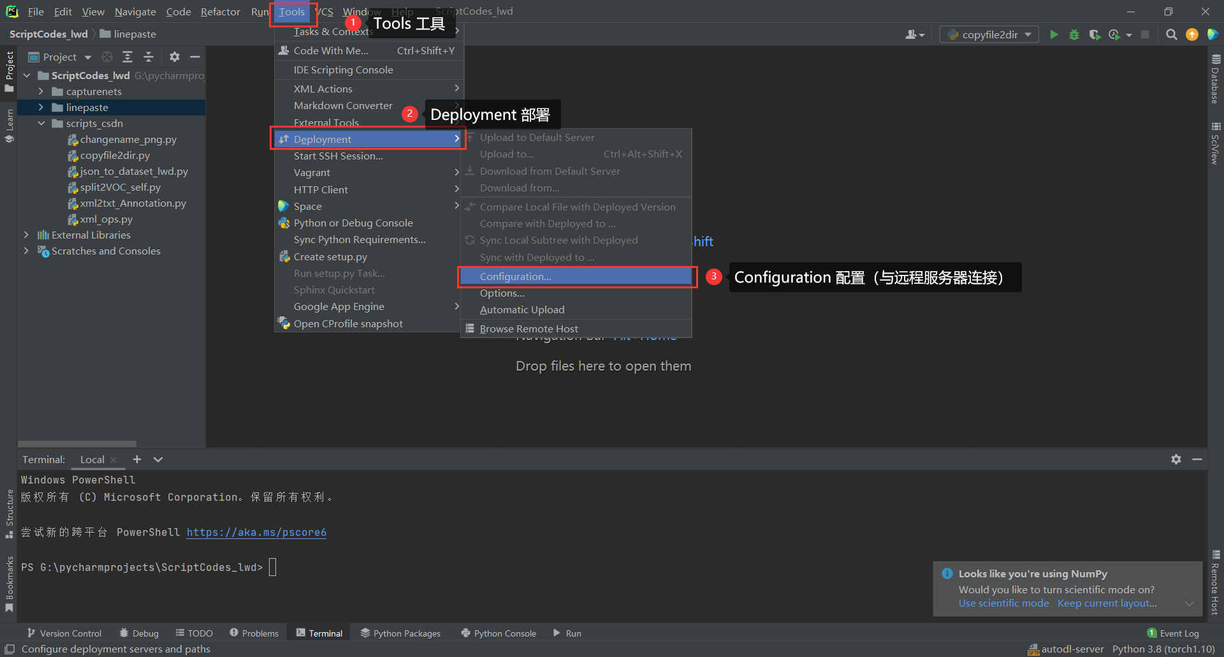1224x657 pixels.
Task: Hide the Project panel with minus icon
Action: point(195,57)
